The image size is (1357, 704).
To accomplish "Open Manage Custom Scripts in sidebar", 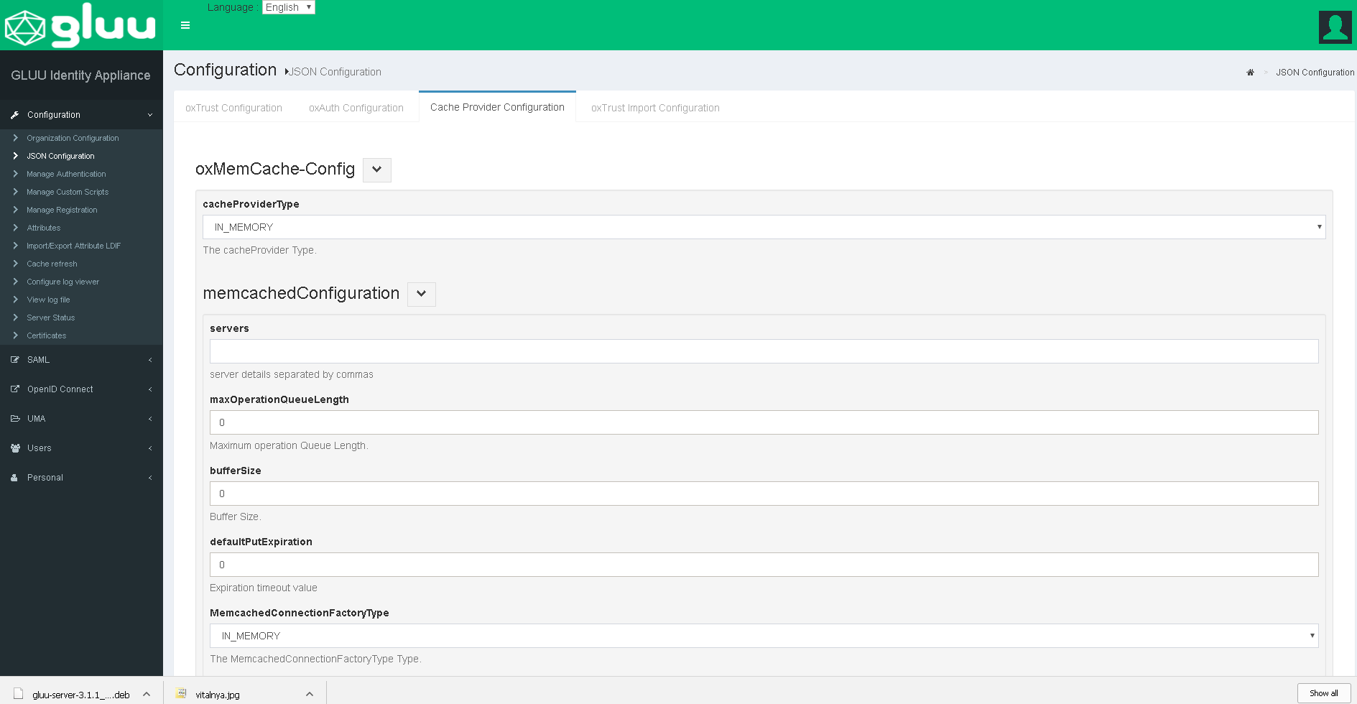I will click(68, 192).
